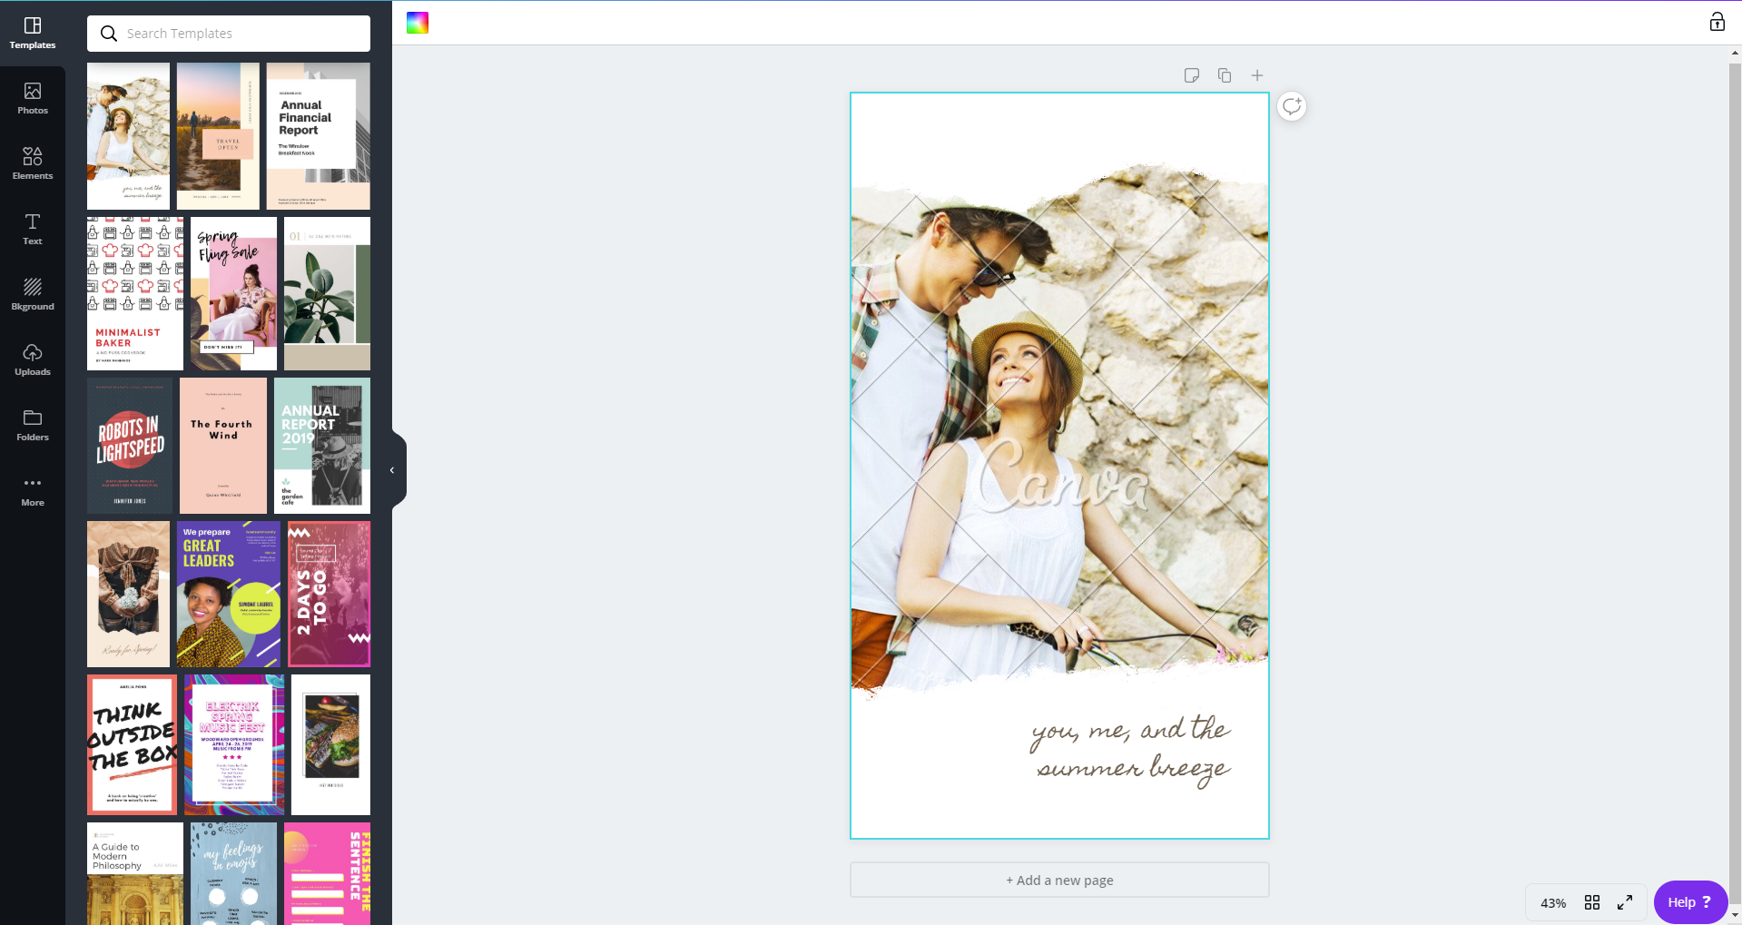Click the Search Templates field
Viewport: 1742px width, 925px height.
pyautogui.click(x=229, y=34)
